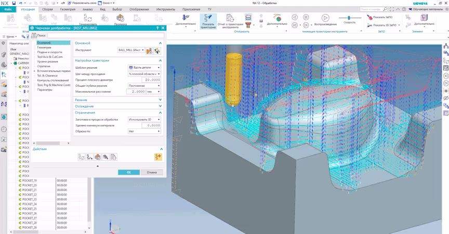Click the step-forward-to-end animation icon
The image size is (449, 234).
[x=306, y=25]
